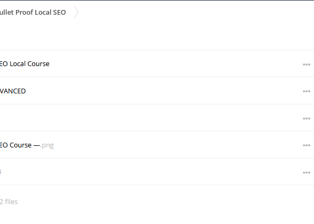Select the row area beside VANCED

163,91
